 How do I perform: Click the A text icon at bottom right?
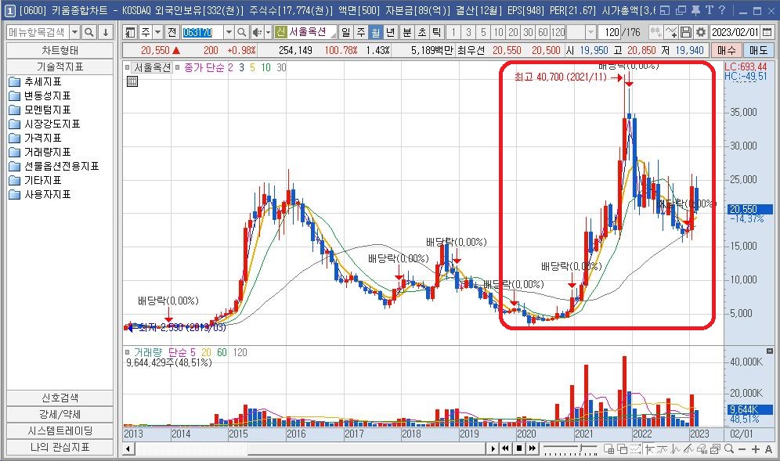coord(768,449)
